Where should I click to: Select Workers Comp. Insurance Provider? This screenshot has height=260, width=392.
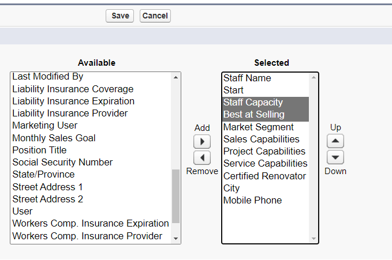87,236
